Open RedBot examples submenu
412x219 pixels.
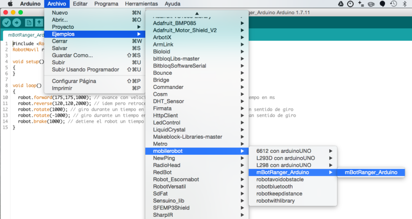(197, 172)
